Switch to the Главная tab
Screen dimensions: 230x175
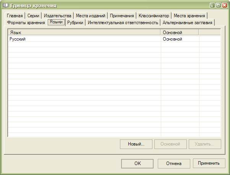(x=15, y=16)
